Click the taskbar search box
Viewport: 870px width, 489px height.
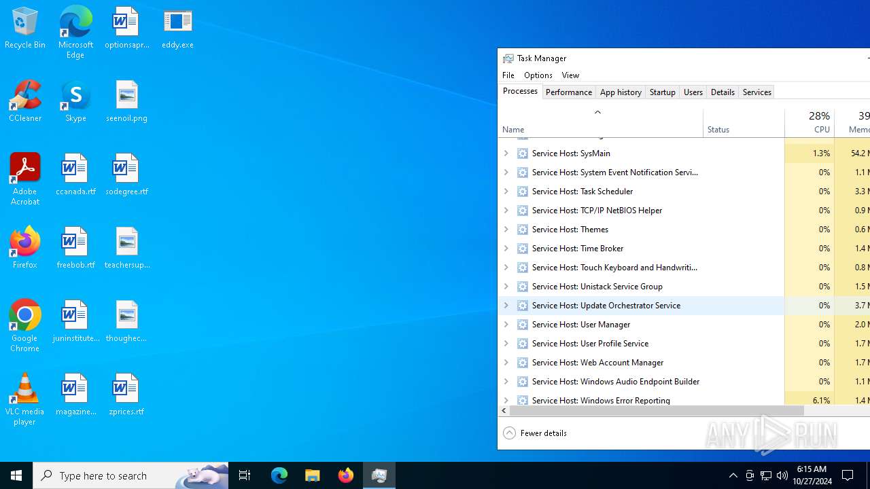click(x=130, y=475)
